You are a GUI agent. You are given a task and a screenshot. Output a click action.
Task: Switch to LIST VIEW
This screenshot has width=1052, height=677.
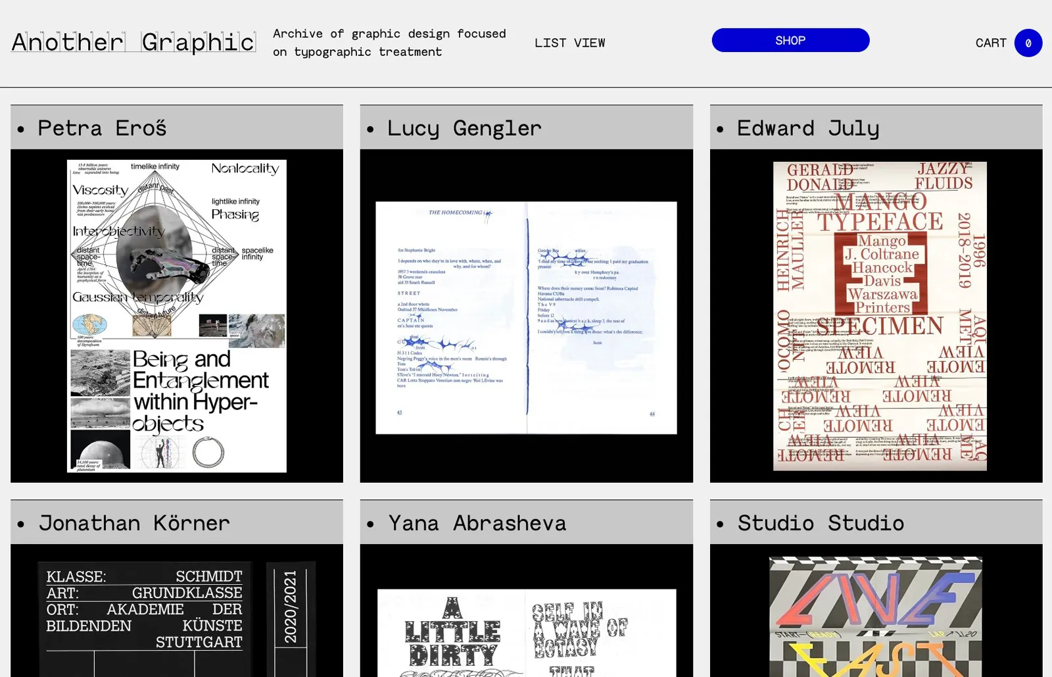pos(569,43)
